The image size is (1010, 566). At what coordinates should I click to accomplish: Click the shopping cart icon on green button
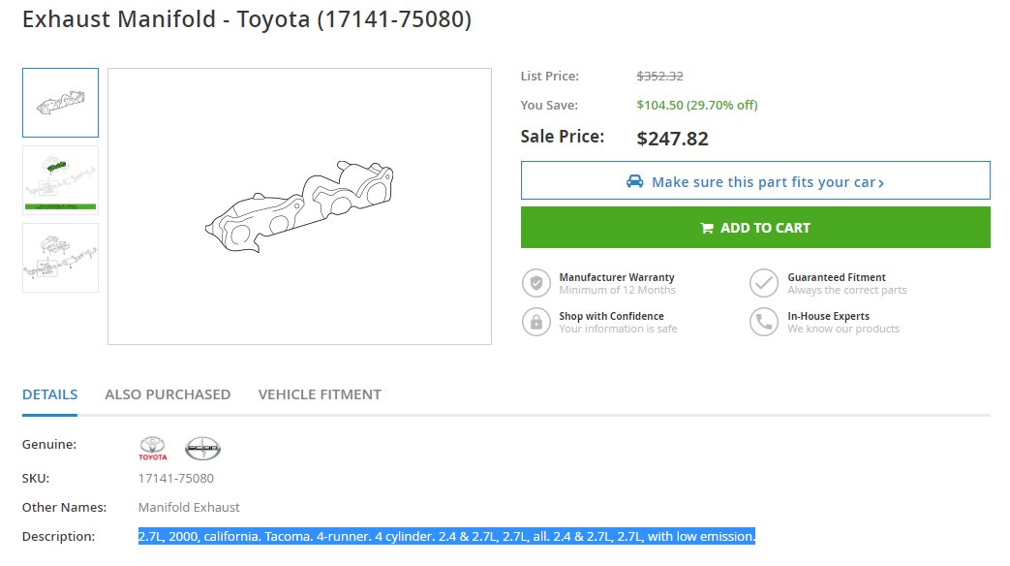click(707, 228)
